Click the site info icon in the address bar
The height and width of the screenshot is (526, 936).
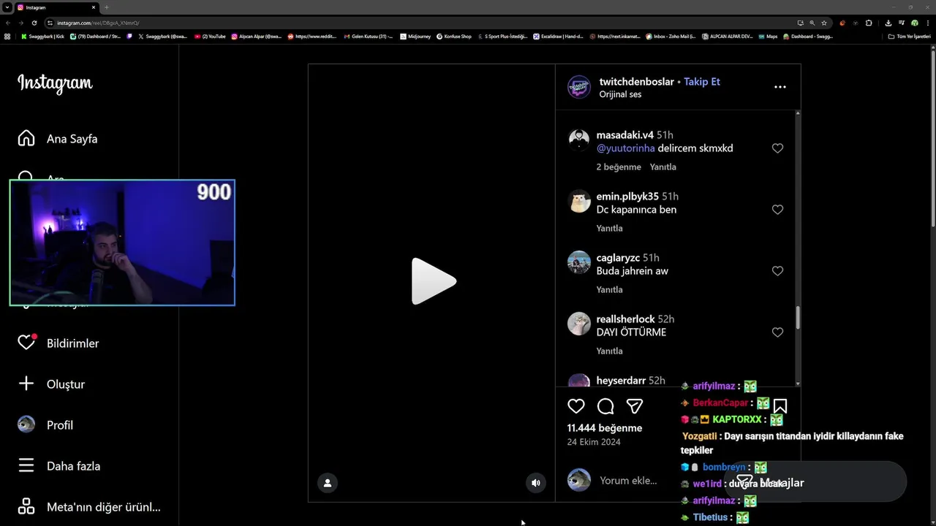[x=50, y=23]
